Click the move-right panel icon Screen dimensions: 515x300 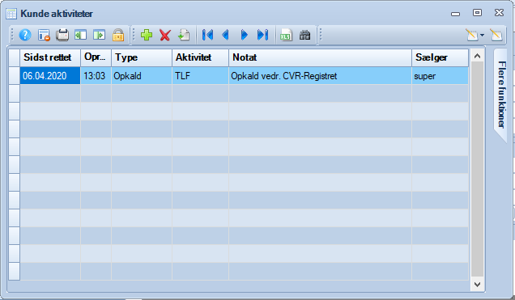[99, 35]
